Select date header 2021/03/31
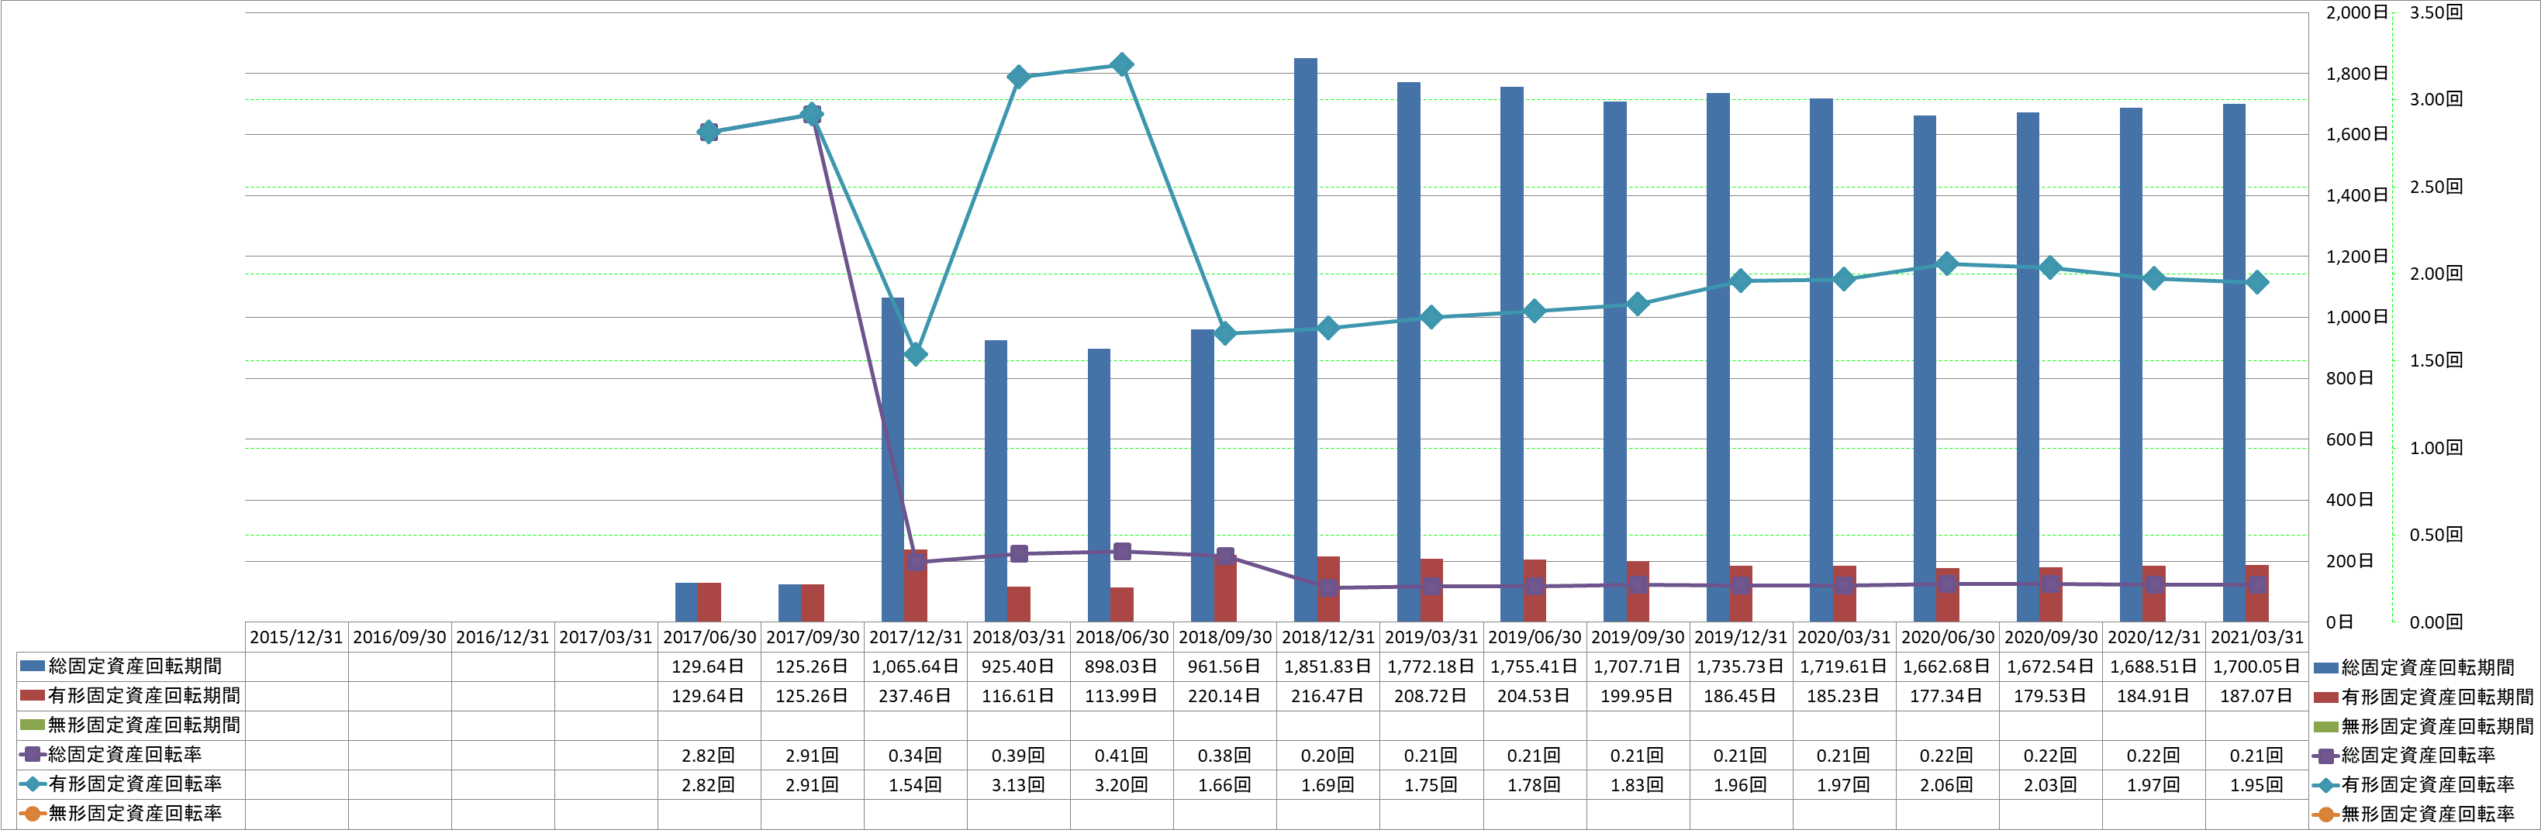Viewport: 2541px width, 830px height. point(2257,637)
